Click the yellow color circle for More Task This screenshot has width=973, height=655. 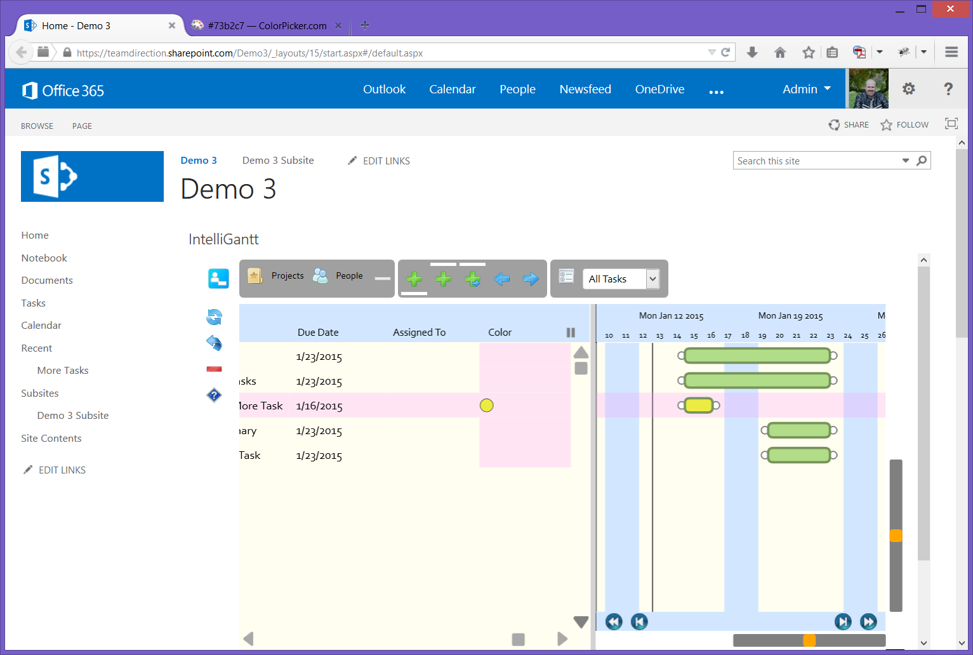[486, 405]
